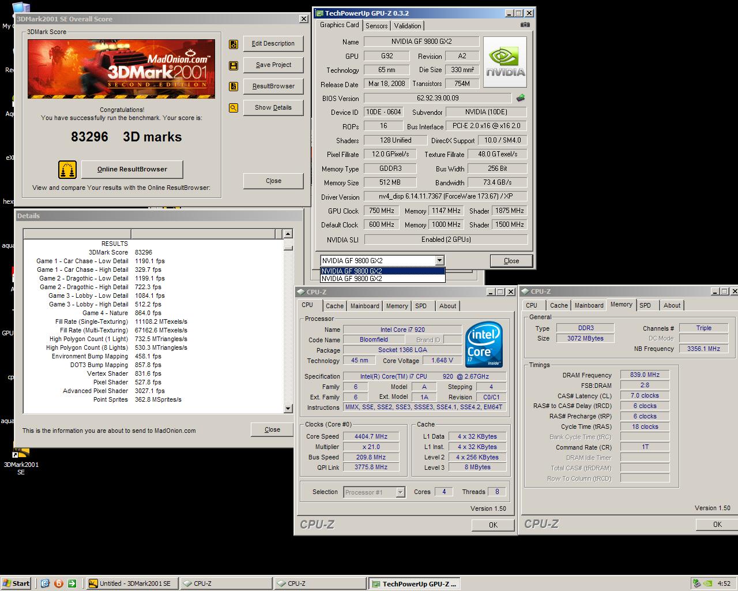Click the 3DMark2001 Second Edition banner image
The image size is (738, 591).
tap(121, 69)
